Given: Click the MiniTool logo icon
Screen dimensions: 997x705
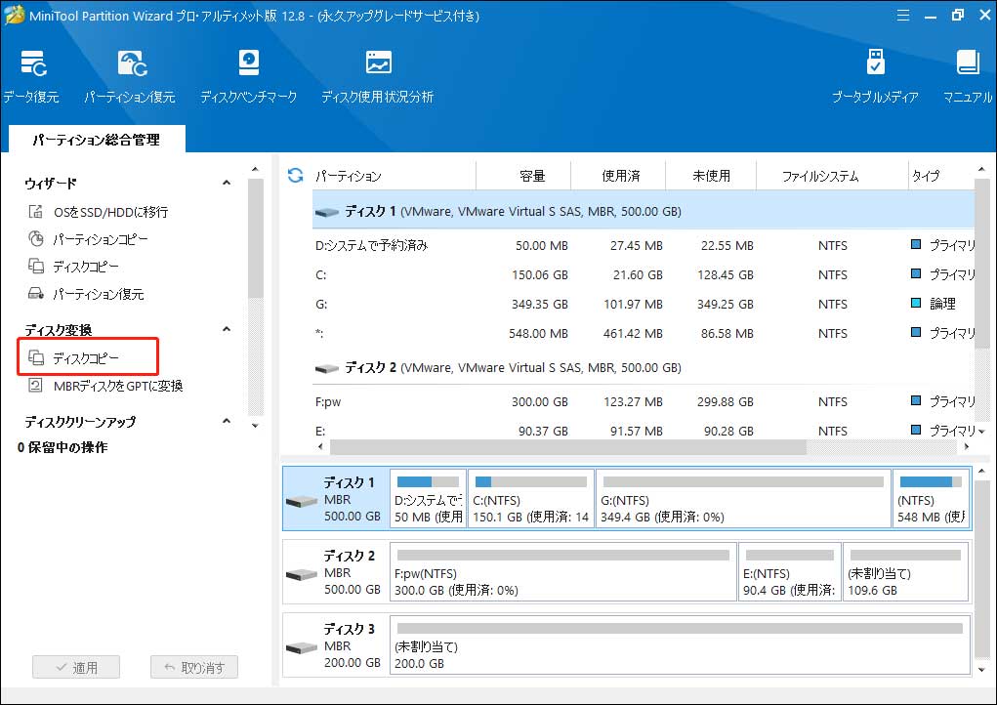Looking at the screenshot, I should (x=14, y=16).
